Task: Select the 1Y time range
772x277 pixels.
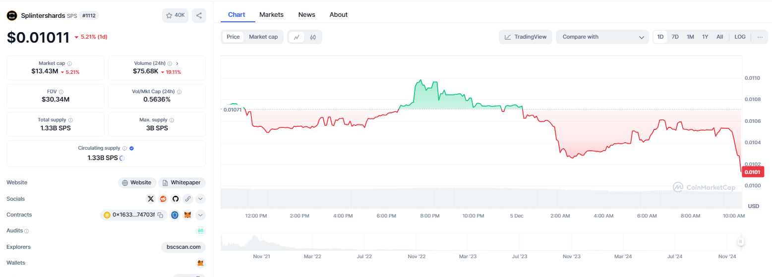Action: coord(705,37)
